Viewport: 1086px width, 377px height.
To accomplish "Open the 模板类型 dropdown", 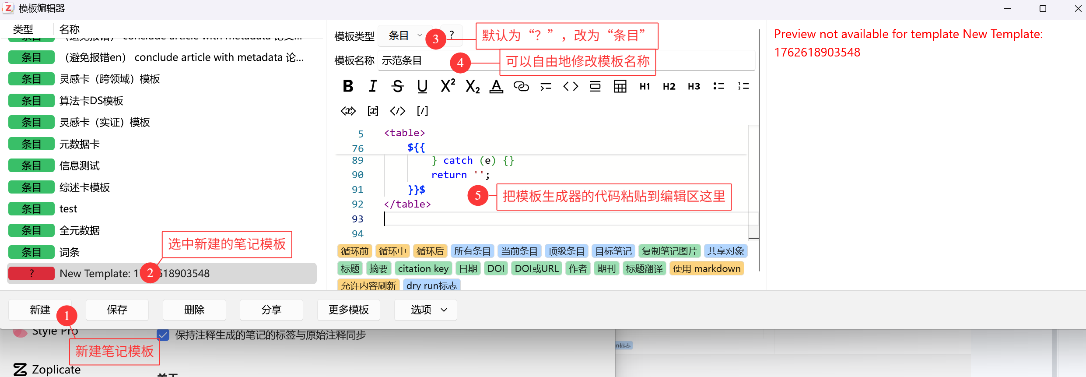I will coord(405,35).
